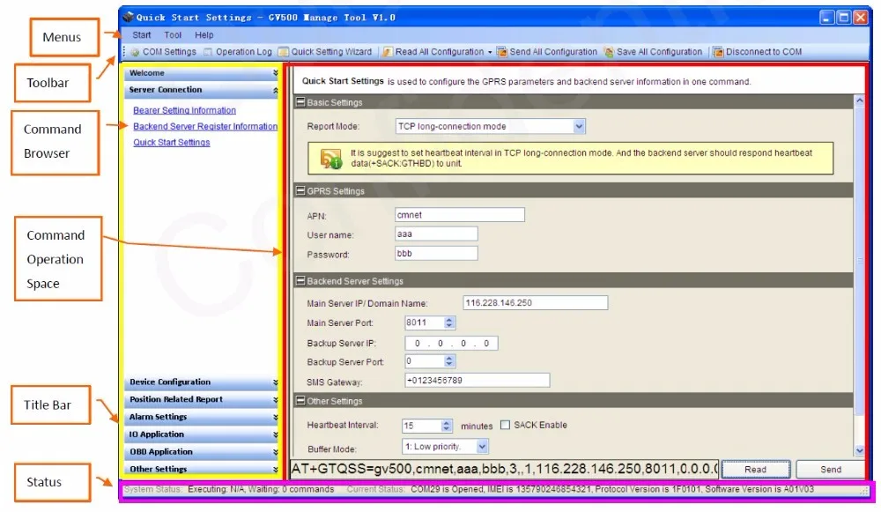This screenshot has width=881, height=512.
Task: Open Backend Server Register Information link
Action: pyautogui.click(x=205, y=126)
